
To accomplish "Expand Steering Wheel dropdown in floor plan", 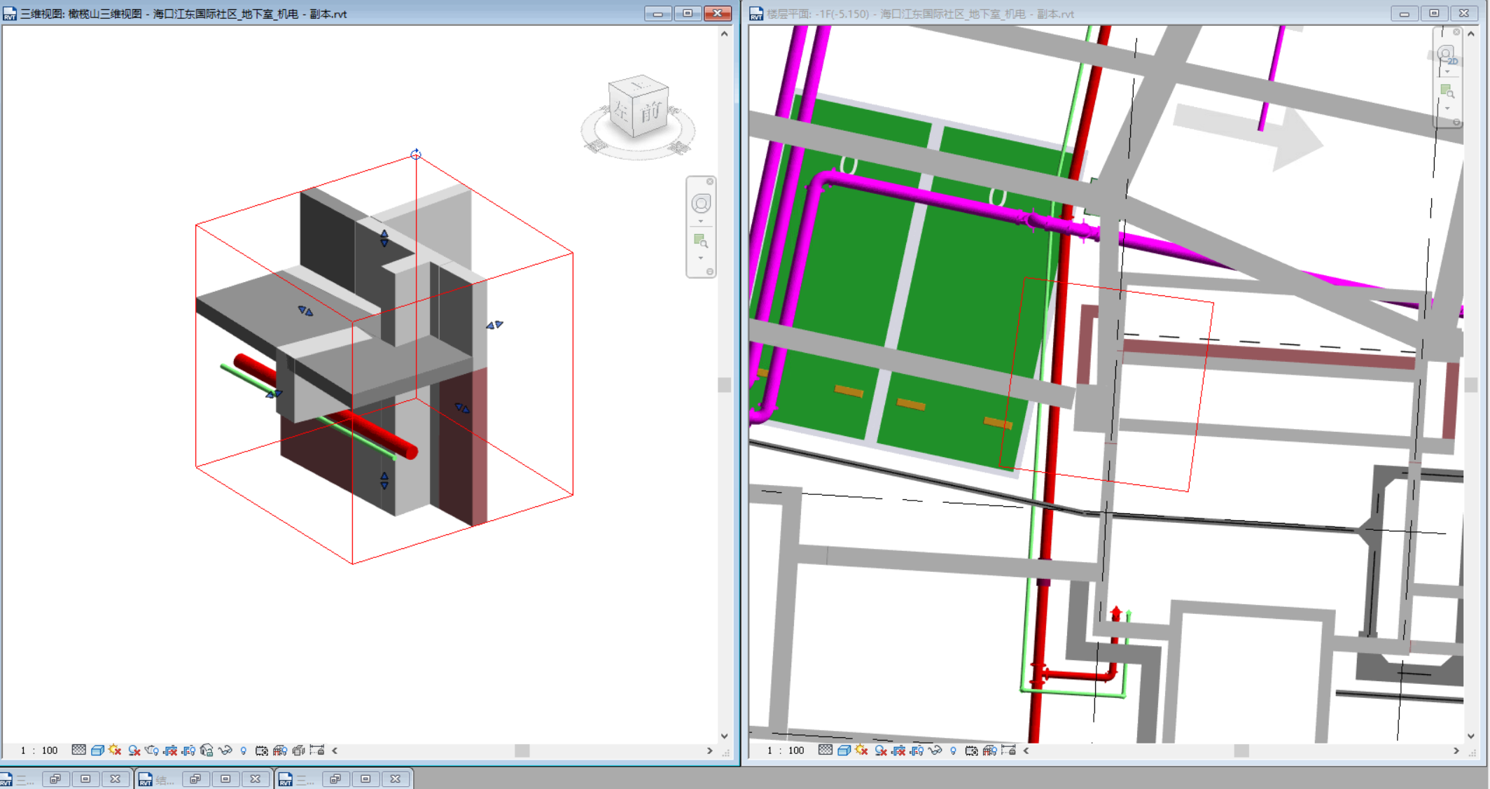I will click(x=1447, y=71).
